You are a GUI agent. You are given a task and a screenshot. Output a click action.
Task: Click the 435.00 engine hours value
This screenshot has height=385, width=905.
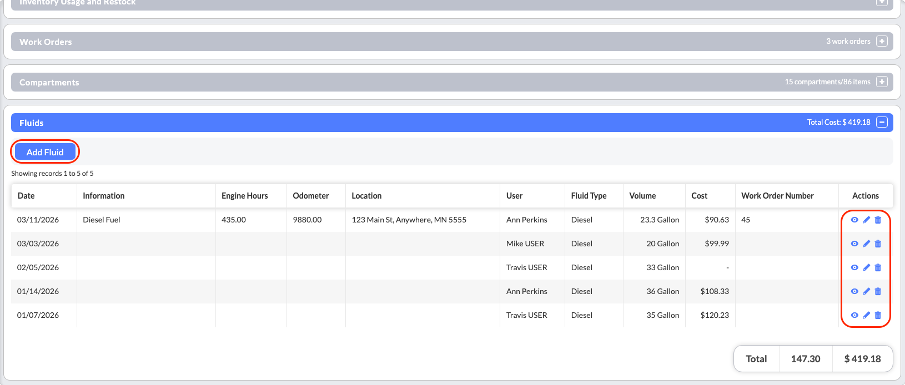point(234,220)
